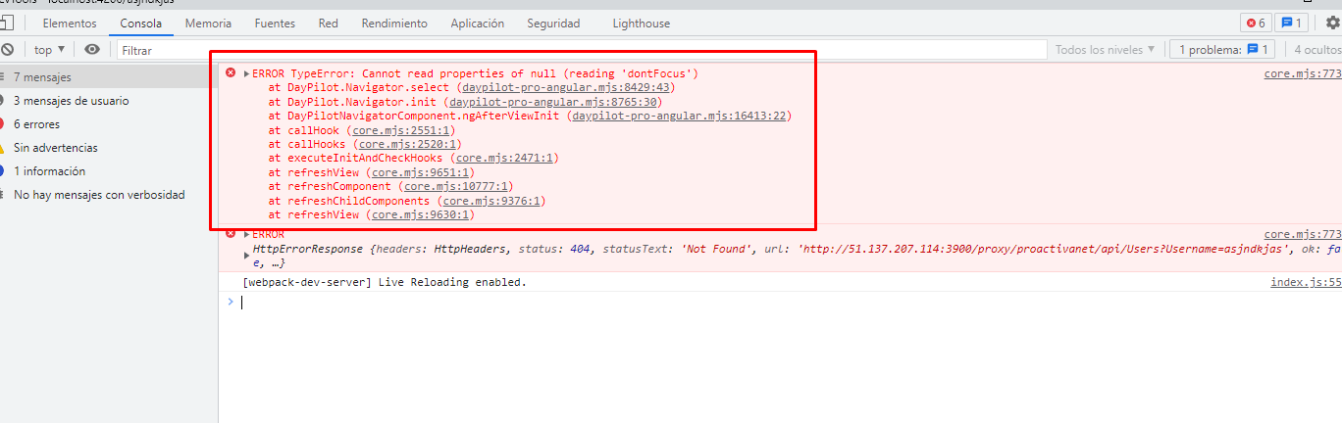Open the Aplicación tab
This screenshot has height=423, width=1342.
477,23
